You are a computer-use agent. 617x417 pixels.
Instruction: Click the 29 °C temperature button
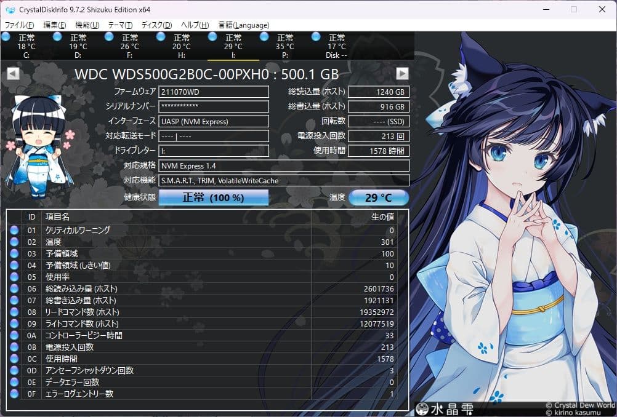379,197
